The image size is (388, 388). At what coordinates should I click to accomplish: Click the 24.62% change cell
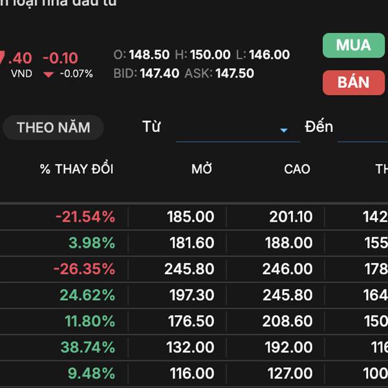[87, 296]
